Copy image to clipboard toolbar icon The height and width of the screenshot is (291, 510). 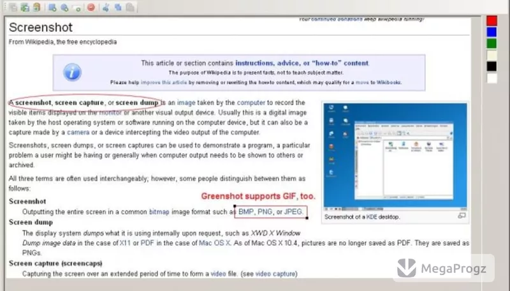(36, 7)
